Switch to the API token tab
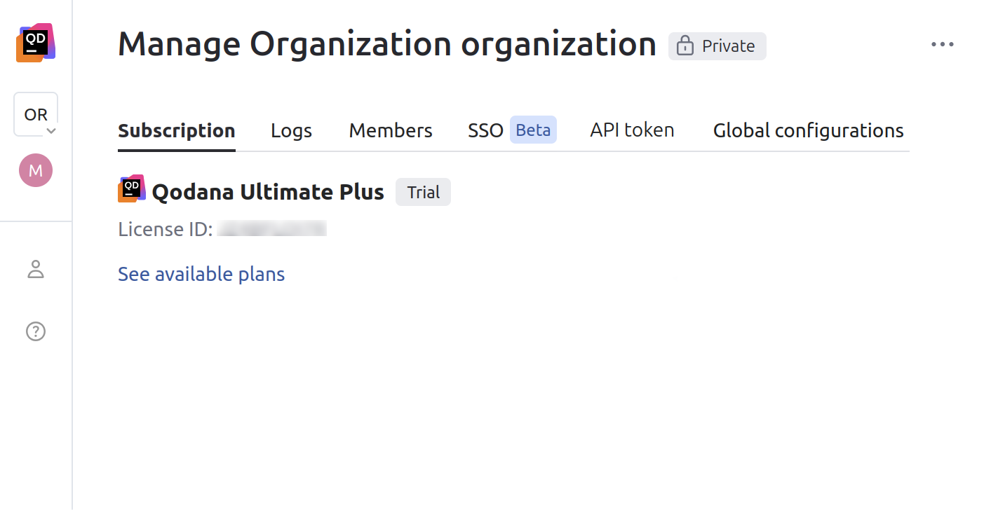This screenshot has width=991, height=510. click(x=631, y=130)
